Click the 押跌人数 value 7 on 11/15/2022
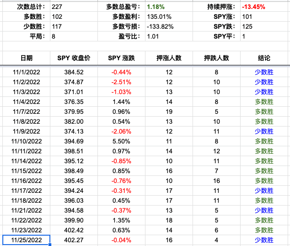The height and width of the screenshot is (246, 290). 217,171
